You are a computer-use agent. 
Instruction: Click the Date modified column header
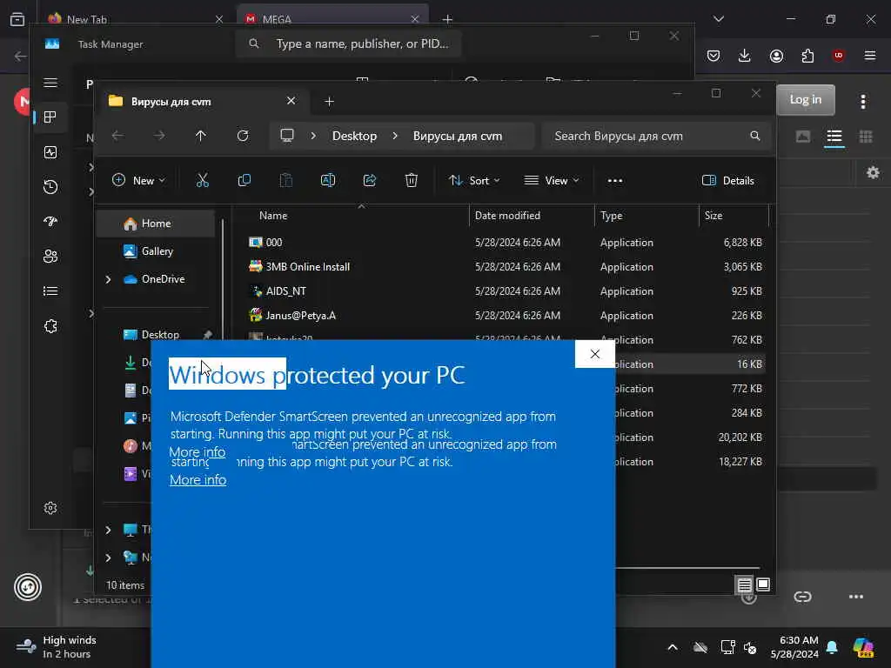click(507, 216)
